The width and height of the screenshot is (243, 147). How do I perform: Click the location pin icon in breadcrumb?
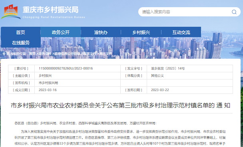tap(4, 54)
